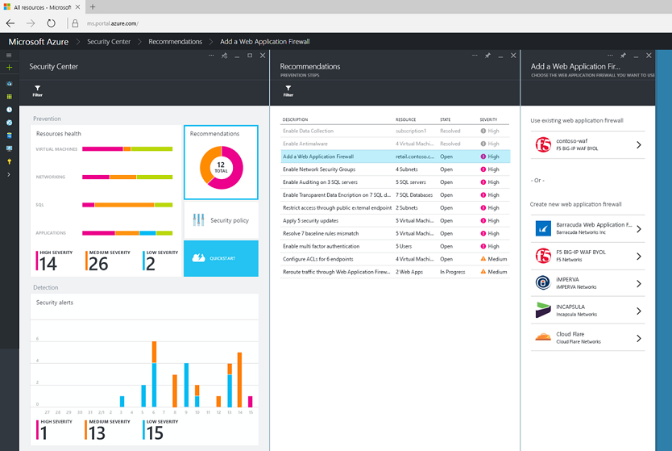Go to Microsoft Azure home breadcrumb
The height and width of the screenshot is (451, 672).
(x=39, y=42)
